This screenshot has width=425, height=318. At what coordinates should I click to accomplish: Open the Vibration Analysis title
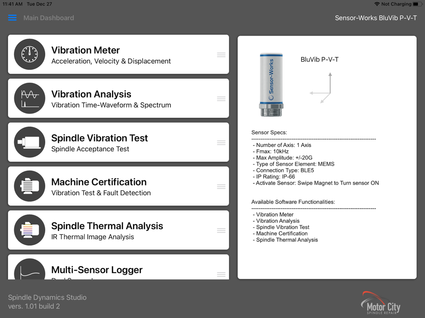[x=91, y=94]
